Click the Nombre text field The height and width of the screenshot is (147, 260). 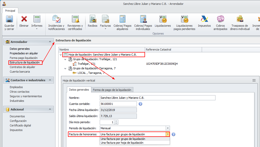[x=157, y=98]
